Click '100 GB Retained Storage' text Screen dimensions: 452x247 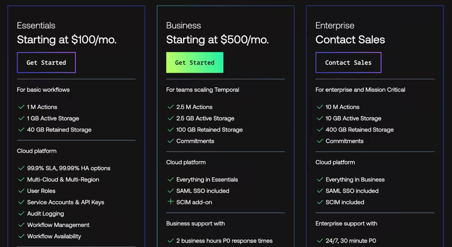(x=210, y=130)
